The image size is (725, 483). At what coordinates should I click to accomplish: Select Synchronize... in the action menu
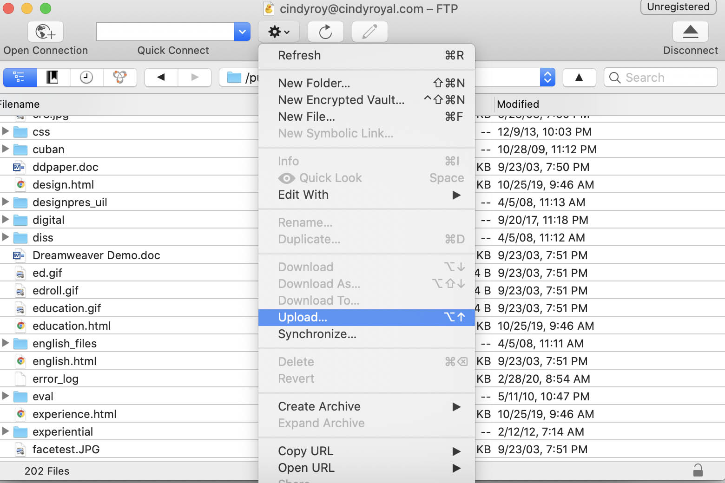317,334
